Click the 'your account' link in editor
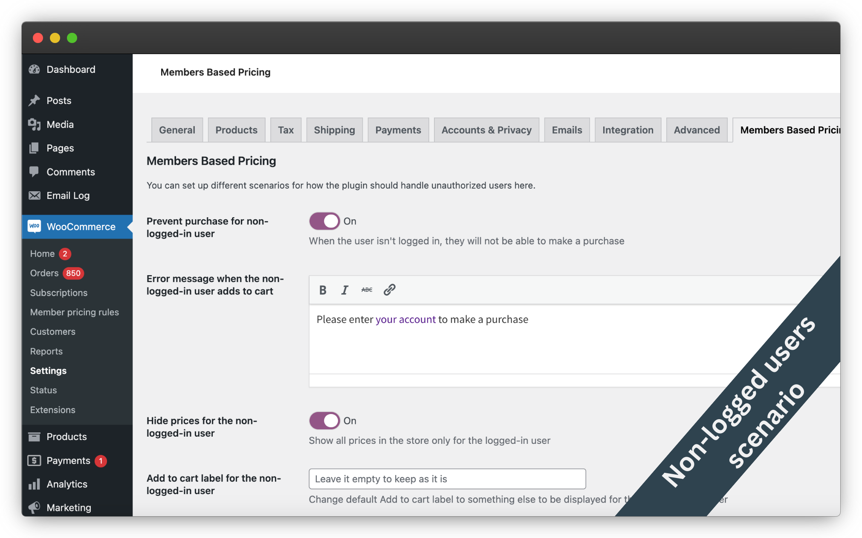This screenshot has width=862, height=538. click(405, 319)
